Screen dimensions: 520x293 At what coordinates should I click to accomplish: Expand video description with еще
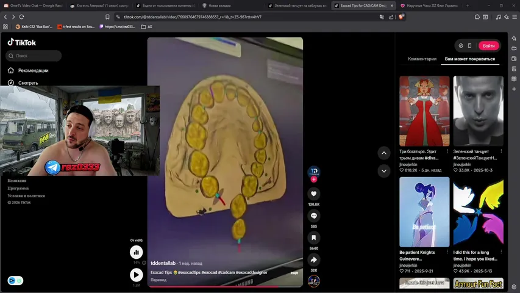tap(294, 273)
